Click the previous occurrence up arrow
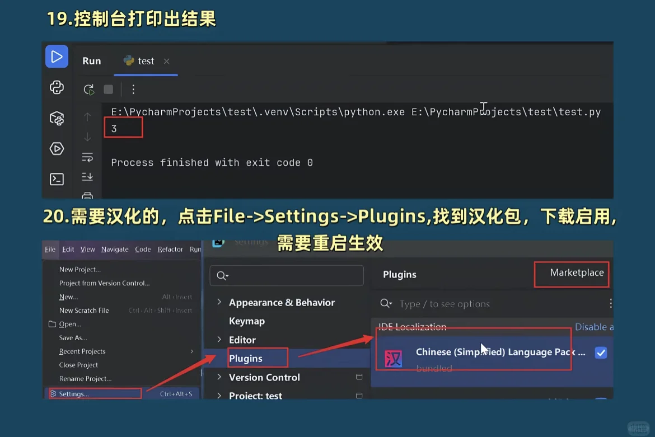 (87, 116)
